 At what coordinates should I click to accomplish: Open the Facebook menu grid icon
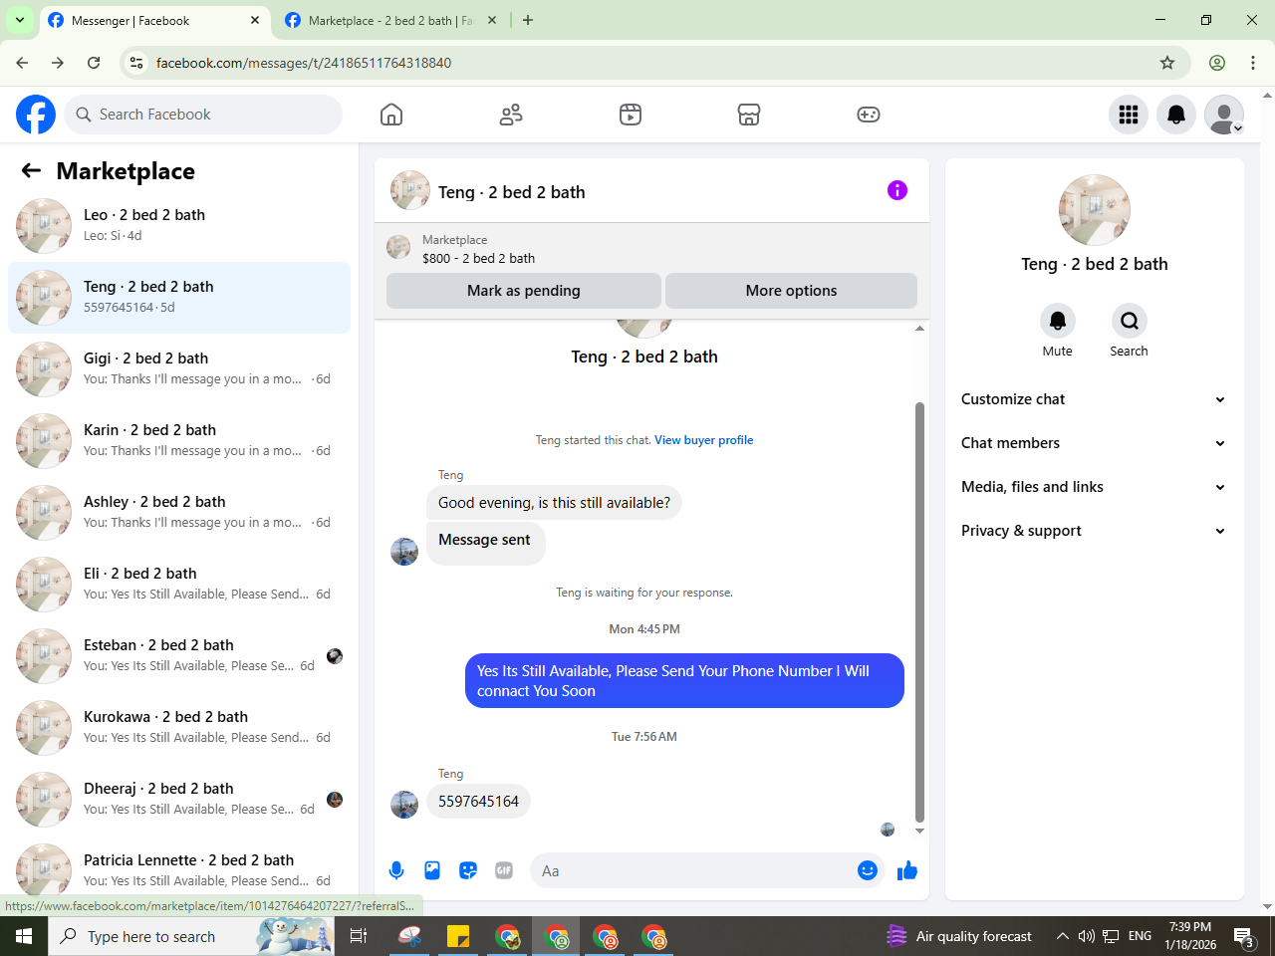click(1129, 115)
